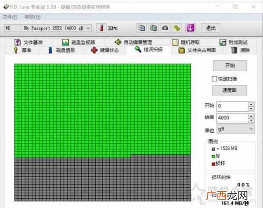Enable the 快速扫描 checkbox
This screenshot has height=208, width=263.
tap(214, 79)
